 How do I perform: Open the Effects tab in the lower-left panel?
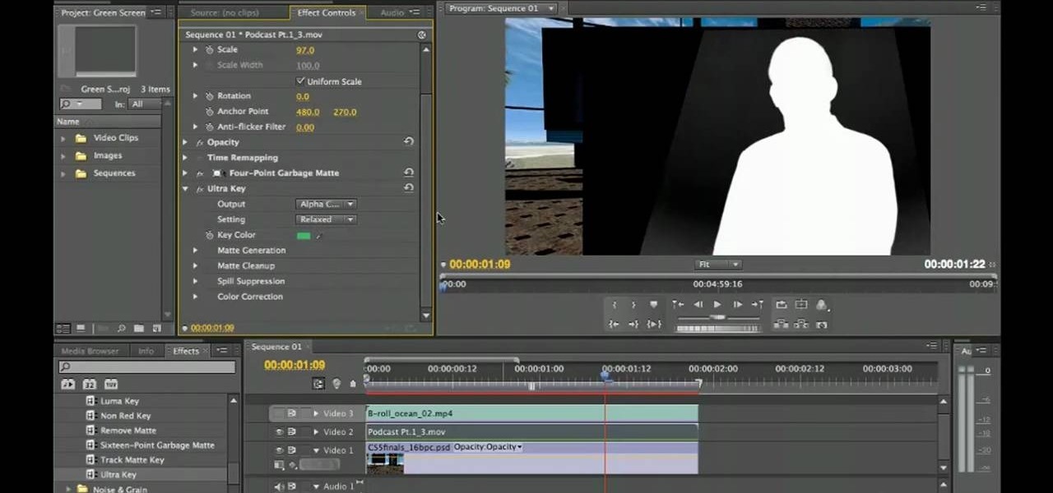click(x=186, y=350)
